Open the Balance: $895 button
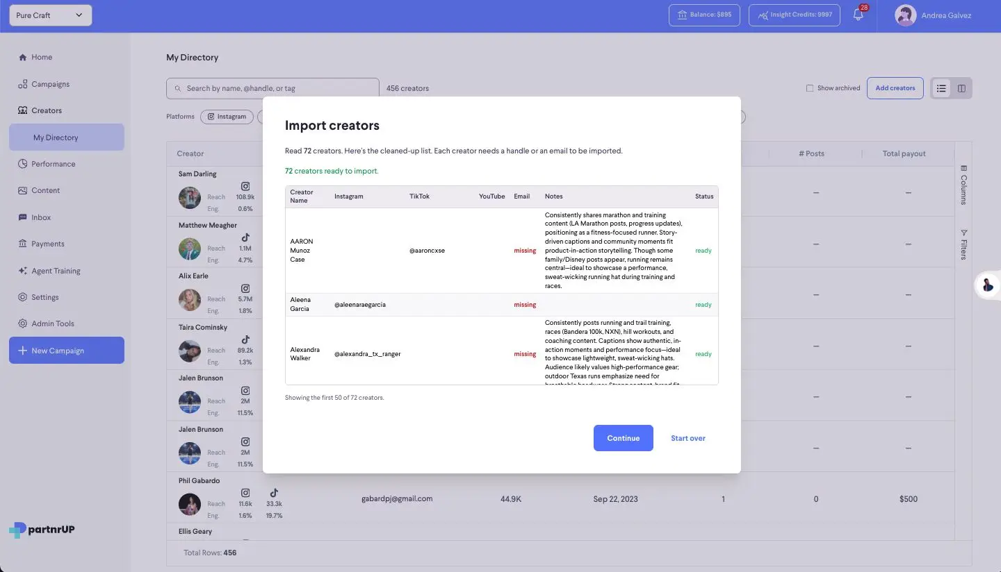1001x572 pixels. [704, 15]
